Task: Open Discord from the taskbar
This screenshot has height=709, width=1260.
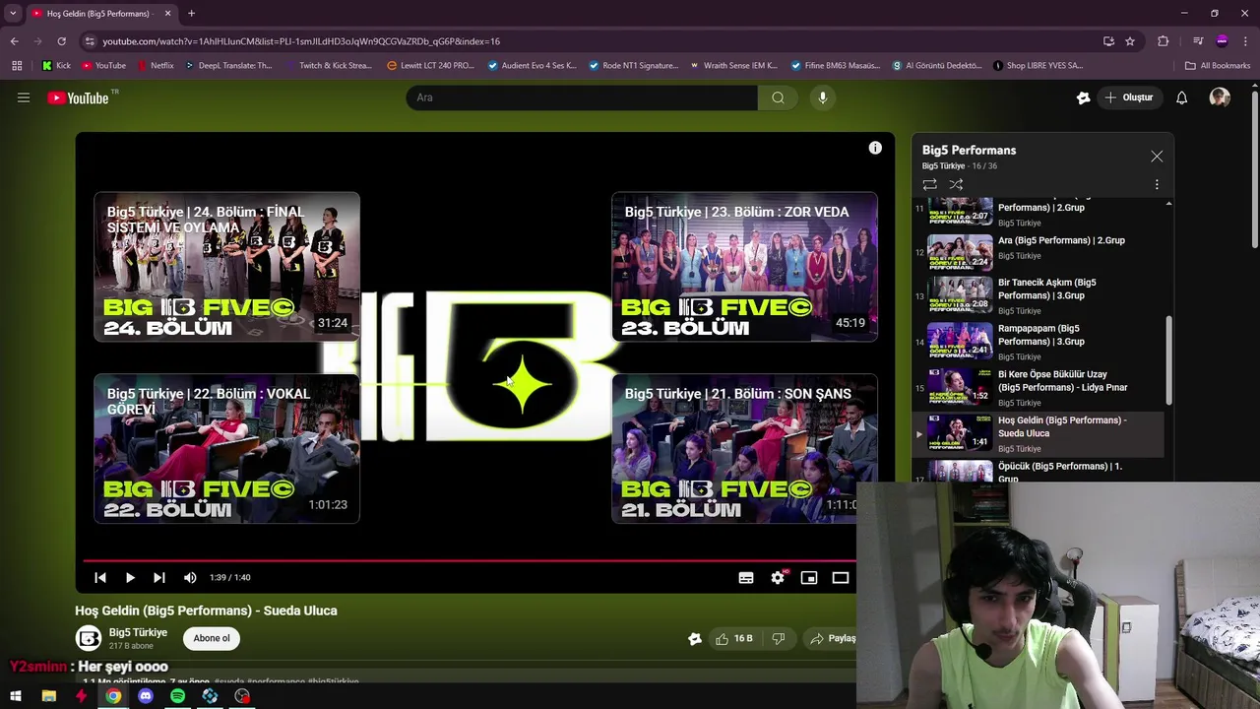Action: [146, 696]
